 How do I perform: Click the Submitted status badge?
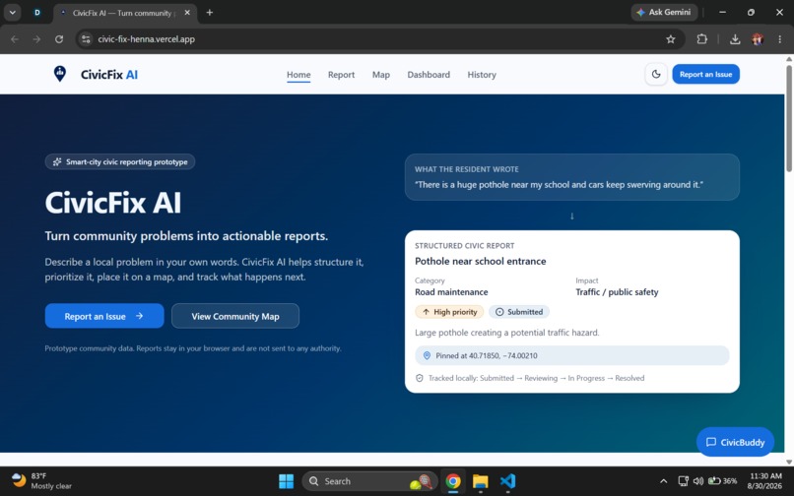pyautogui.click(x=519, y=312)
